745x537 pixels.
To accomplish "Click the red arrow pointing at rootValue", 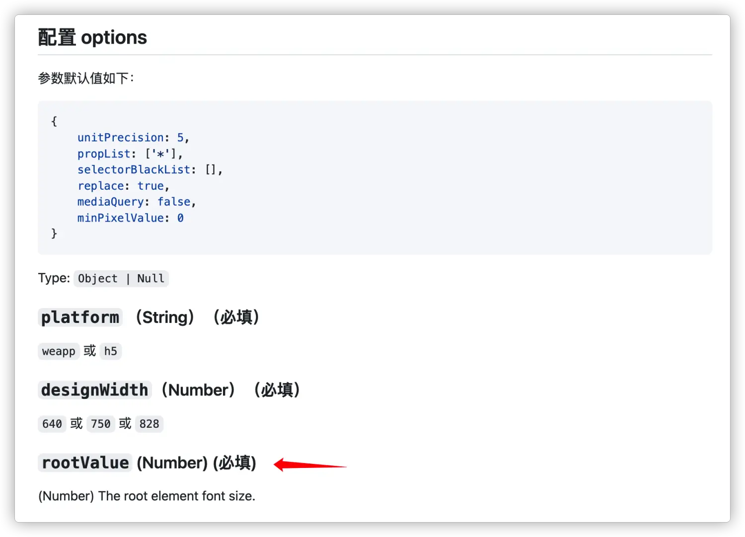I will [309, 465].
